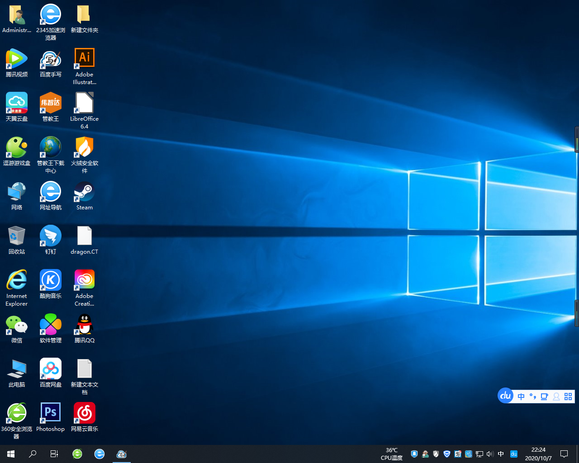Click the du Baidu IME tray icon
The width and height of the screenshot is (579, 463).
(514, 454)
